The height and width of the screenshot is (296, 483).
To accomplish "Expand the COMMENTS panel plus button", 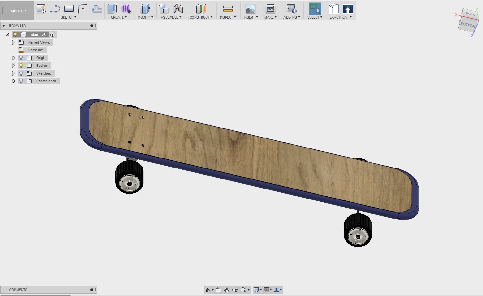I will click(x=92, y=290).
